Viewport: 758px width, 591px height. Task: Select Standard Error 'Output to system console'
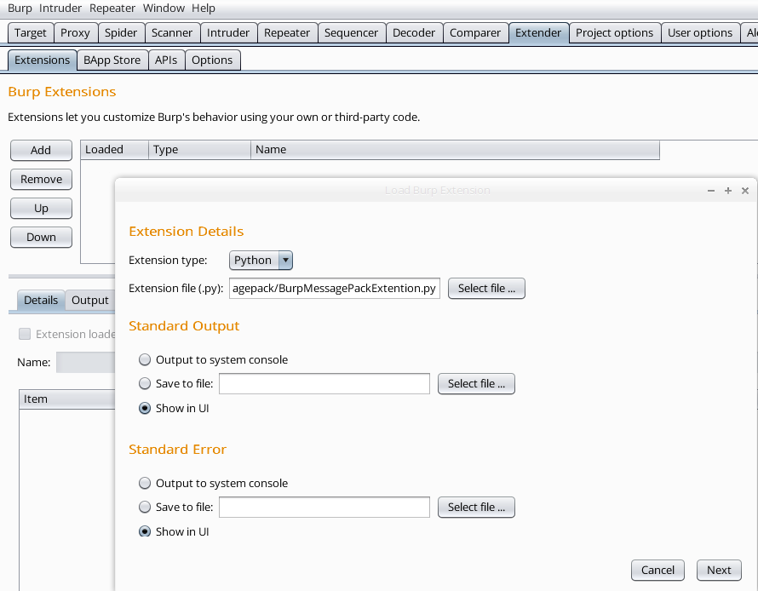(x=145, y=484)
